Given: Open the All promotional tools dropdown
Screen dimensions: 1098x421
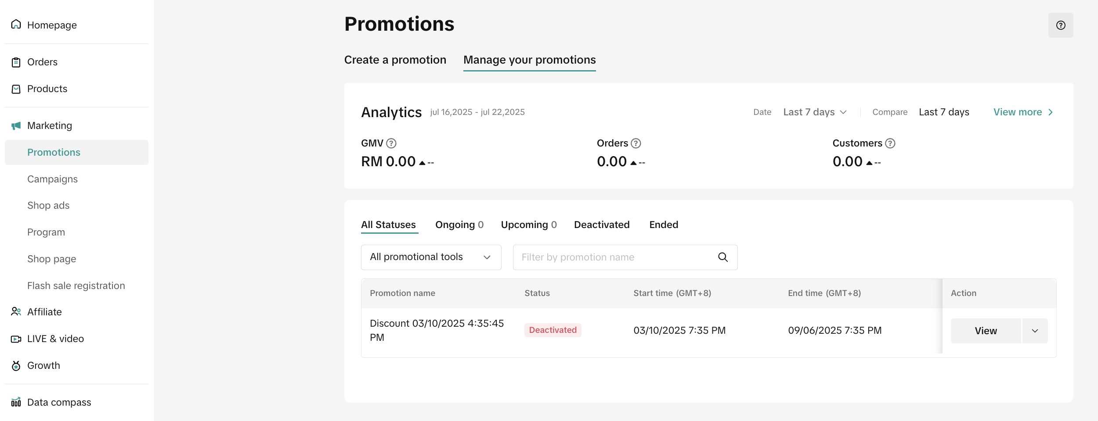Looking at the screenshot, I should [431, 257].
